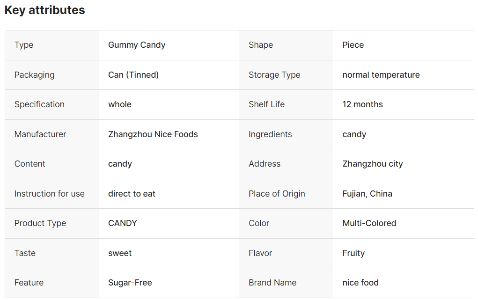Click the Packaging label cell
Screen dimensions: 478x300
[52, 75]
